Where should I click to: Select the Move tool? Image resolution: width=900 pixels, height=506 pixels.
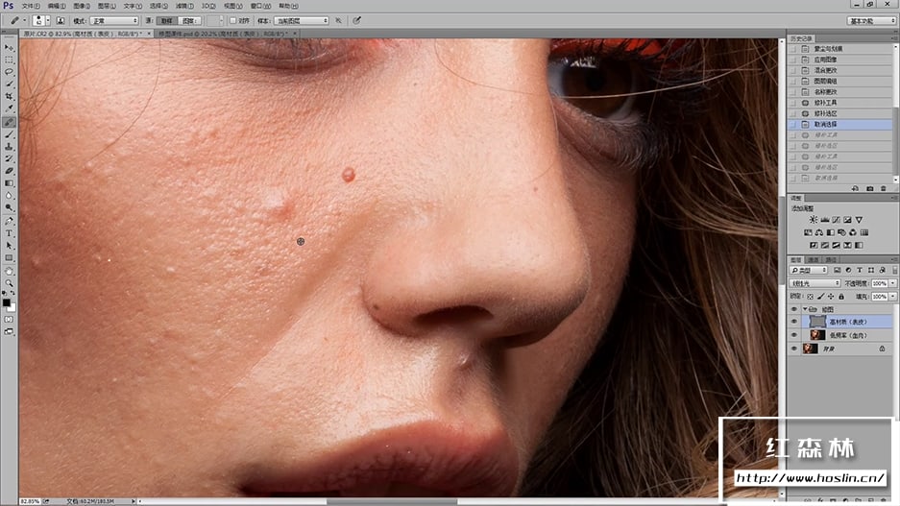(x=9, y=48)
